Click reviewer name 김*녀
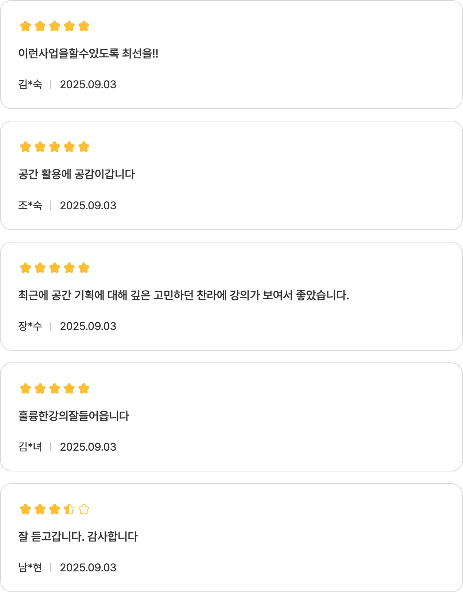This screenshot has height=610, width=463. [x=30, y=447]
